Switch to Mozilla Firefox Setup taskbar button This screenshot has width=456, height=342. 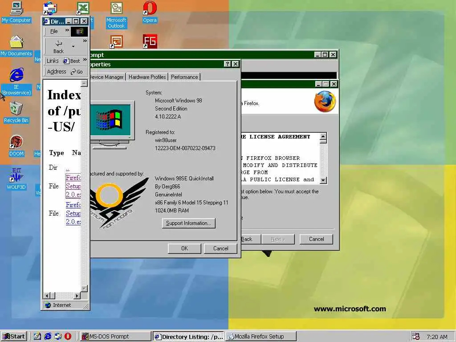pos(261,337)
